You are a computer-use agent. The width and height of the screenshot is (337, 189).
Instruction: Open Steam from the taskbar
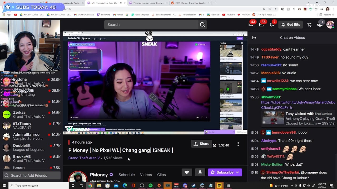point(194,186)
